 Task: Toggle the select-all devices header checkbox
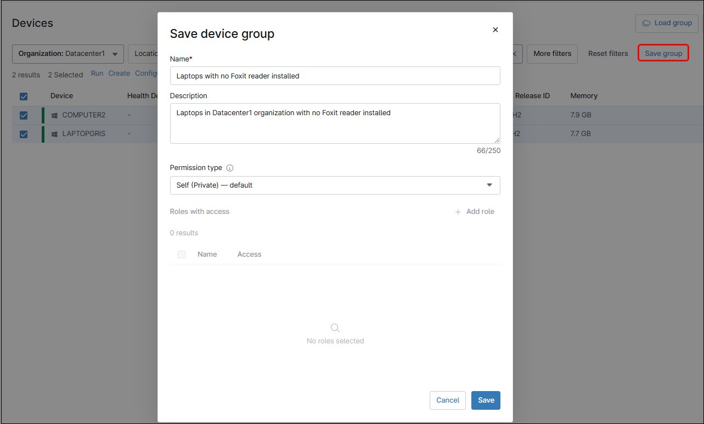pyautogui.click(x=24, y=96)
